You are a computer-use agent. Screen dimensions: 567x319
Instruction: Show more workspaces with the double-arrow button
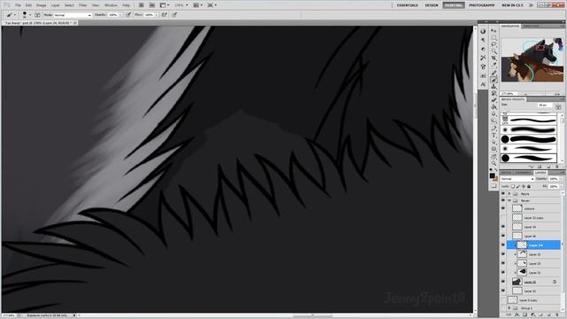531,5
